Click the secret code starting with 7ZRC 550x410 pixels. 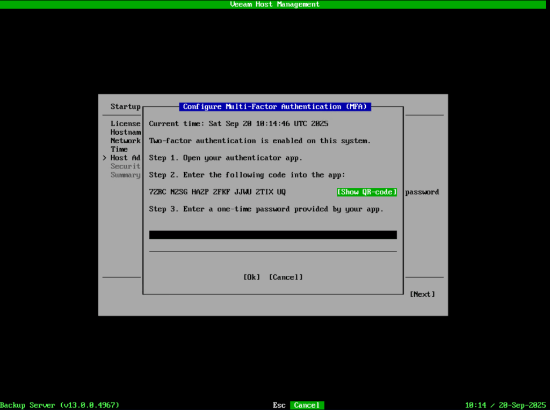pos(217,192)
